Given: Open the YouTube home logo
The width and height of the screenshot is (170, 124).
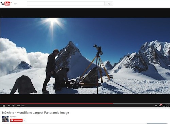Looking at the screenshot, I should (5, 3).
